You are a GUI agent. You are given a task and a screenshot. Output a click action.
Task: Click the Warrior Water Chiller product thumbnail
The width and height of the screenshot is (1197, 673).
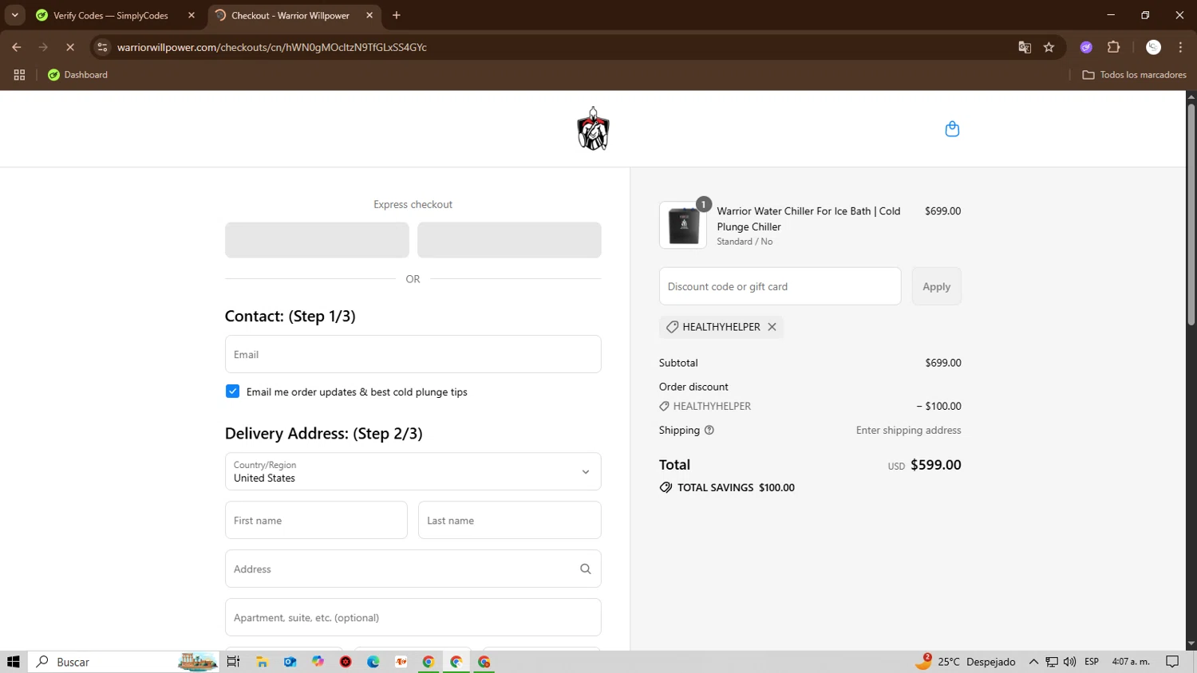click(683, 225)
